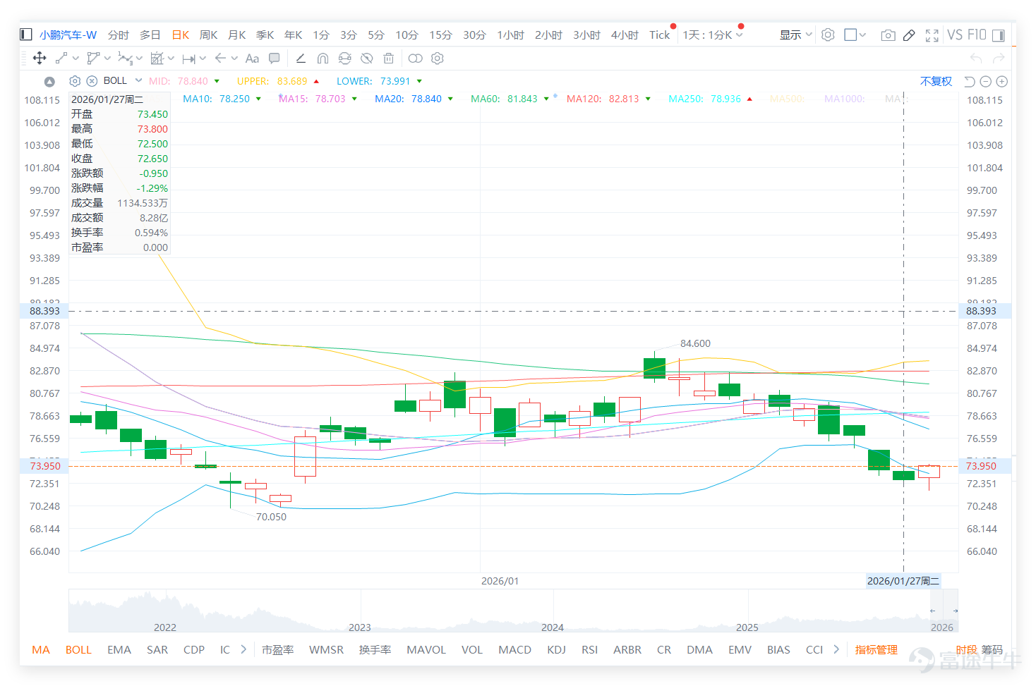1036x686 pixels.
Task: Open 指标管理 indicator management
Action: pos(877,649)
